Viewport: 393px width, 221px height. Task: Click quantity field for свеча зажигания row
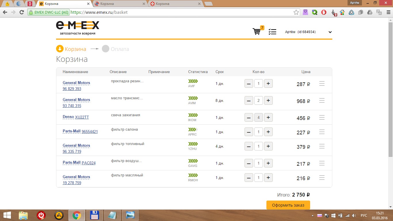[x=259, y=117]
